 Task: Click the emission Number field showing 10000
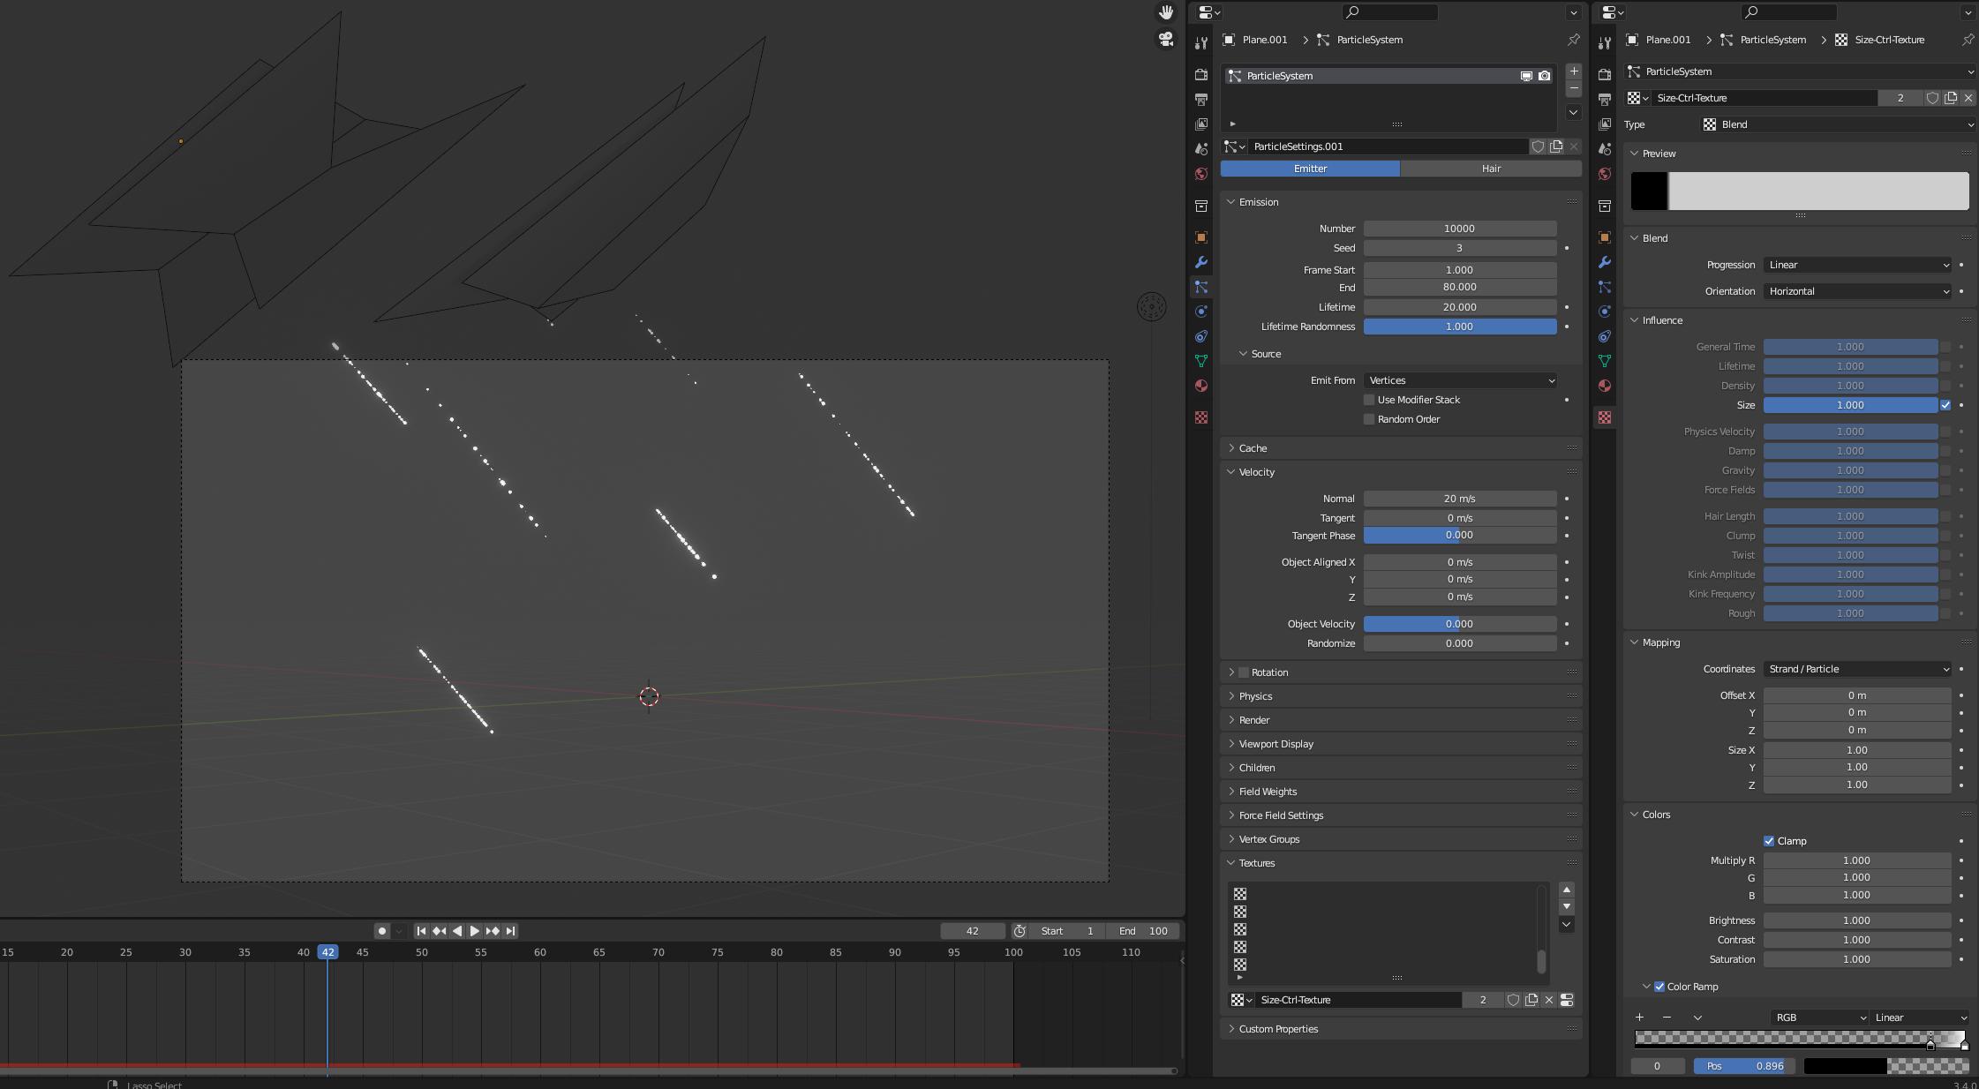pos(1460,229)
